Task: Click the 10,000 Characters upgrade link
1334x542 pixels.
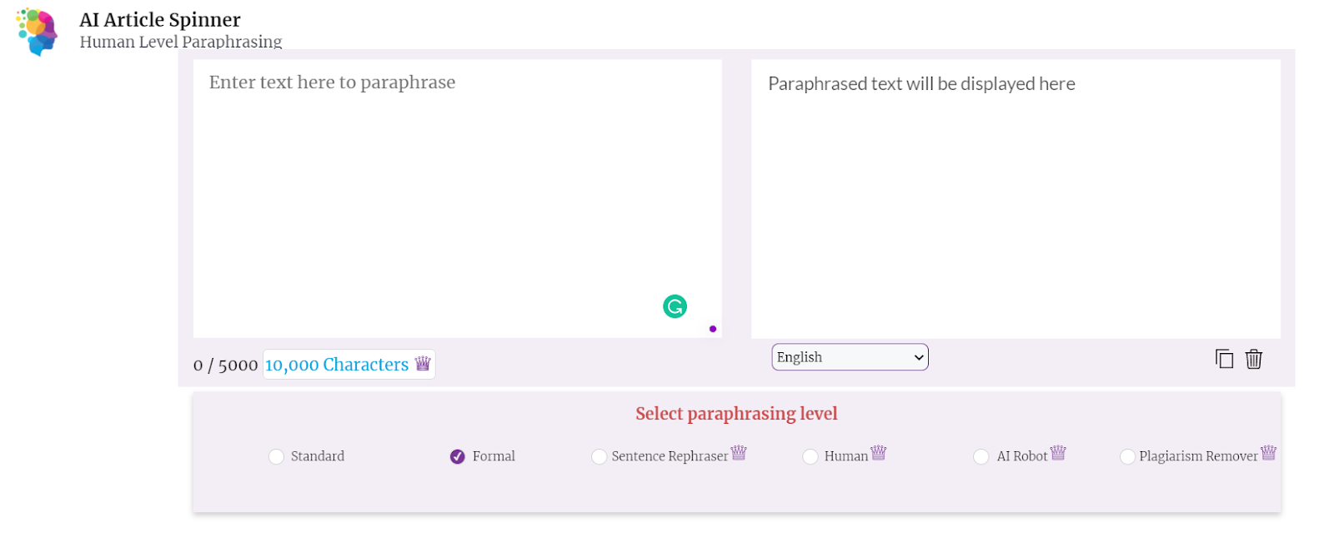Action: 337,365
